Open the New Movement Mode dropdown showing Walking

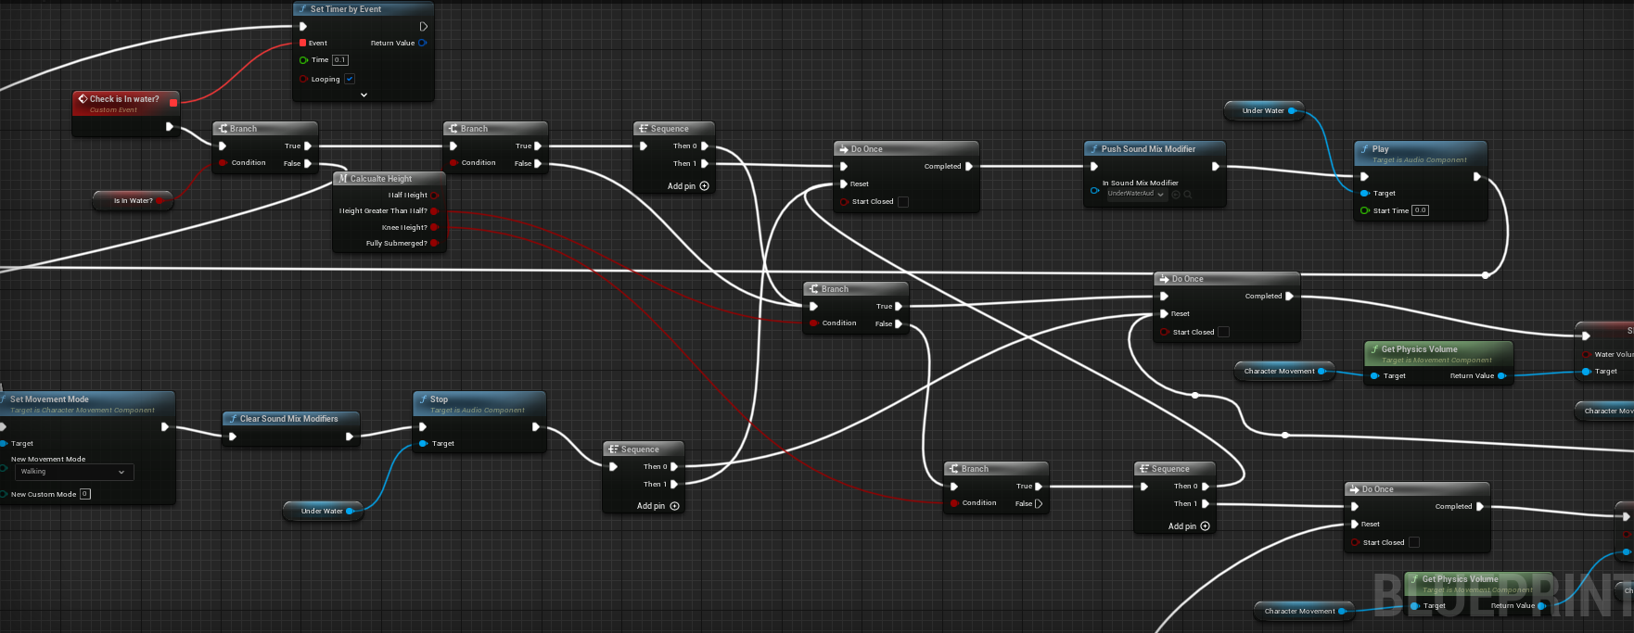74,473
